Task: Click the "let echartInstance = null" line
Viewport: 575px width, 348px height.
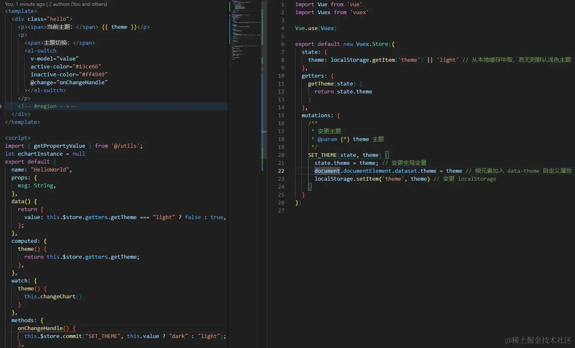Action: coord(45,154)
